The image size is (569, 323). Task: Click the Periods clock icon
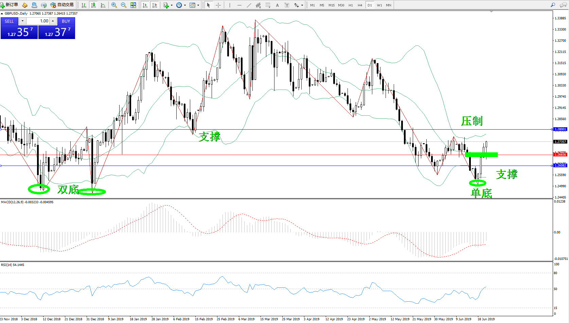coord(179,5)
